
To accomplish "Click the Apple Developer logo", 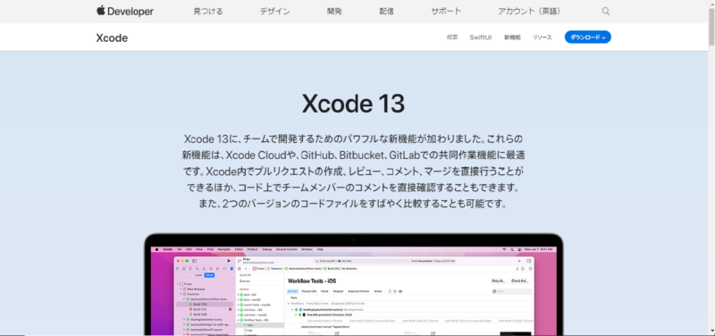I will coord(124,11).
